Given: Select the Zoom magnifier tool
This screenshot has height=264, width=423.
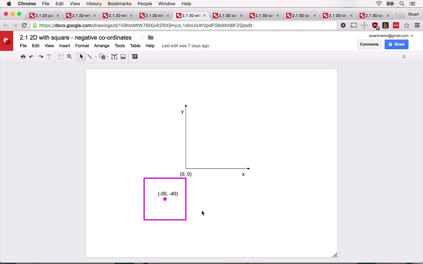Looking at the screenshot, I should 69,57.
